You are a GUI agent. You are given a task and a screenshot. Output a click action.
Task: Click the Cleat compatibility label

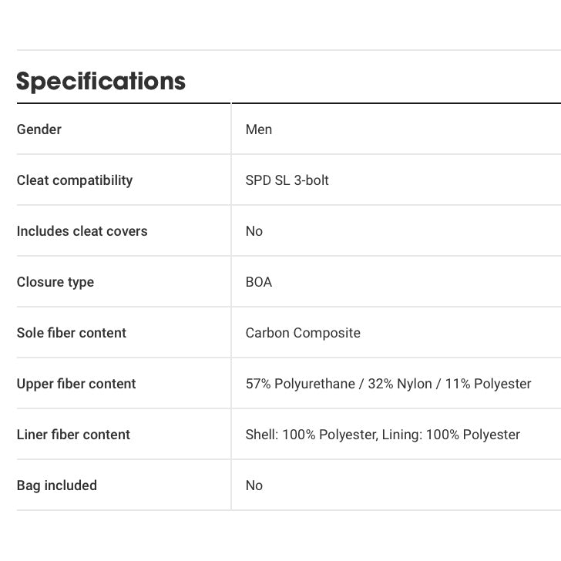75,180
